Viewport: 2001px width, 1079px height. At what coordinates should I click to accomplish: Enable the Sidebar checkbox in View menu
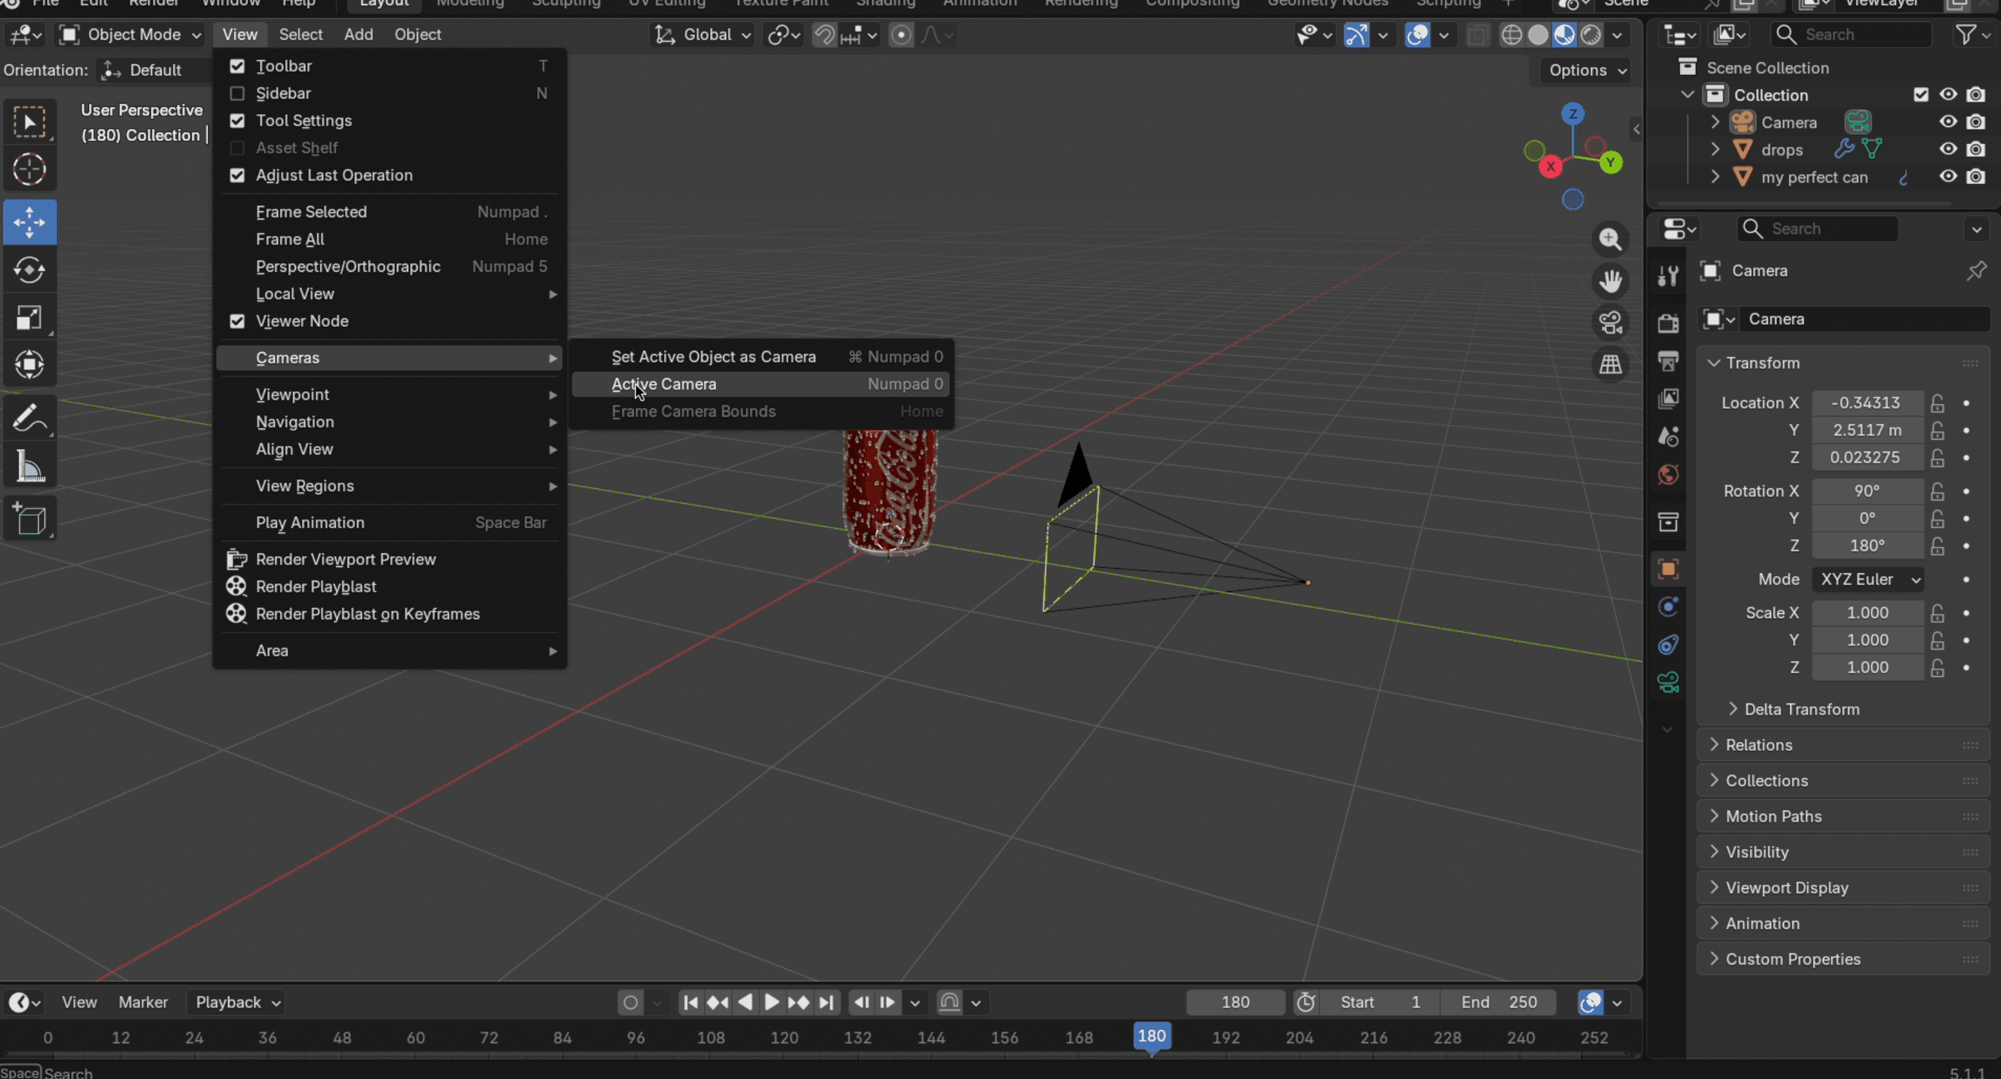(x=237, y=93)
